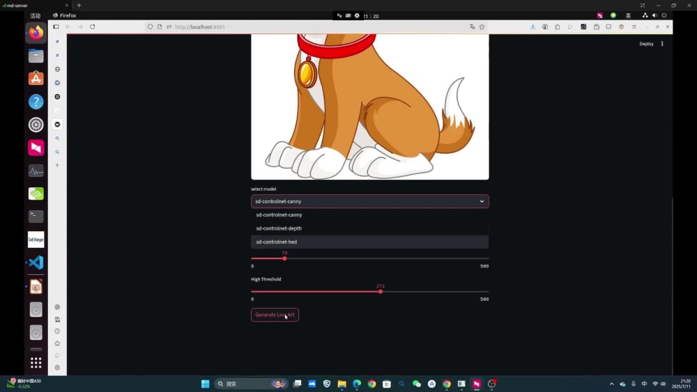Open the Windows Start menu
This screenshot has height=392, width=697.
tap(205, 384)
